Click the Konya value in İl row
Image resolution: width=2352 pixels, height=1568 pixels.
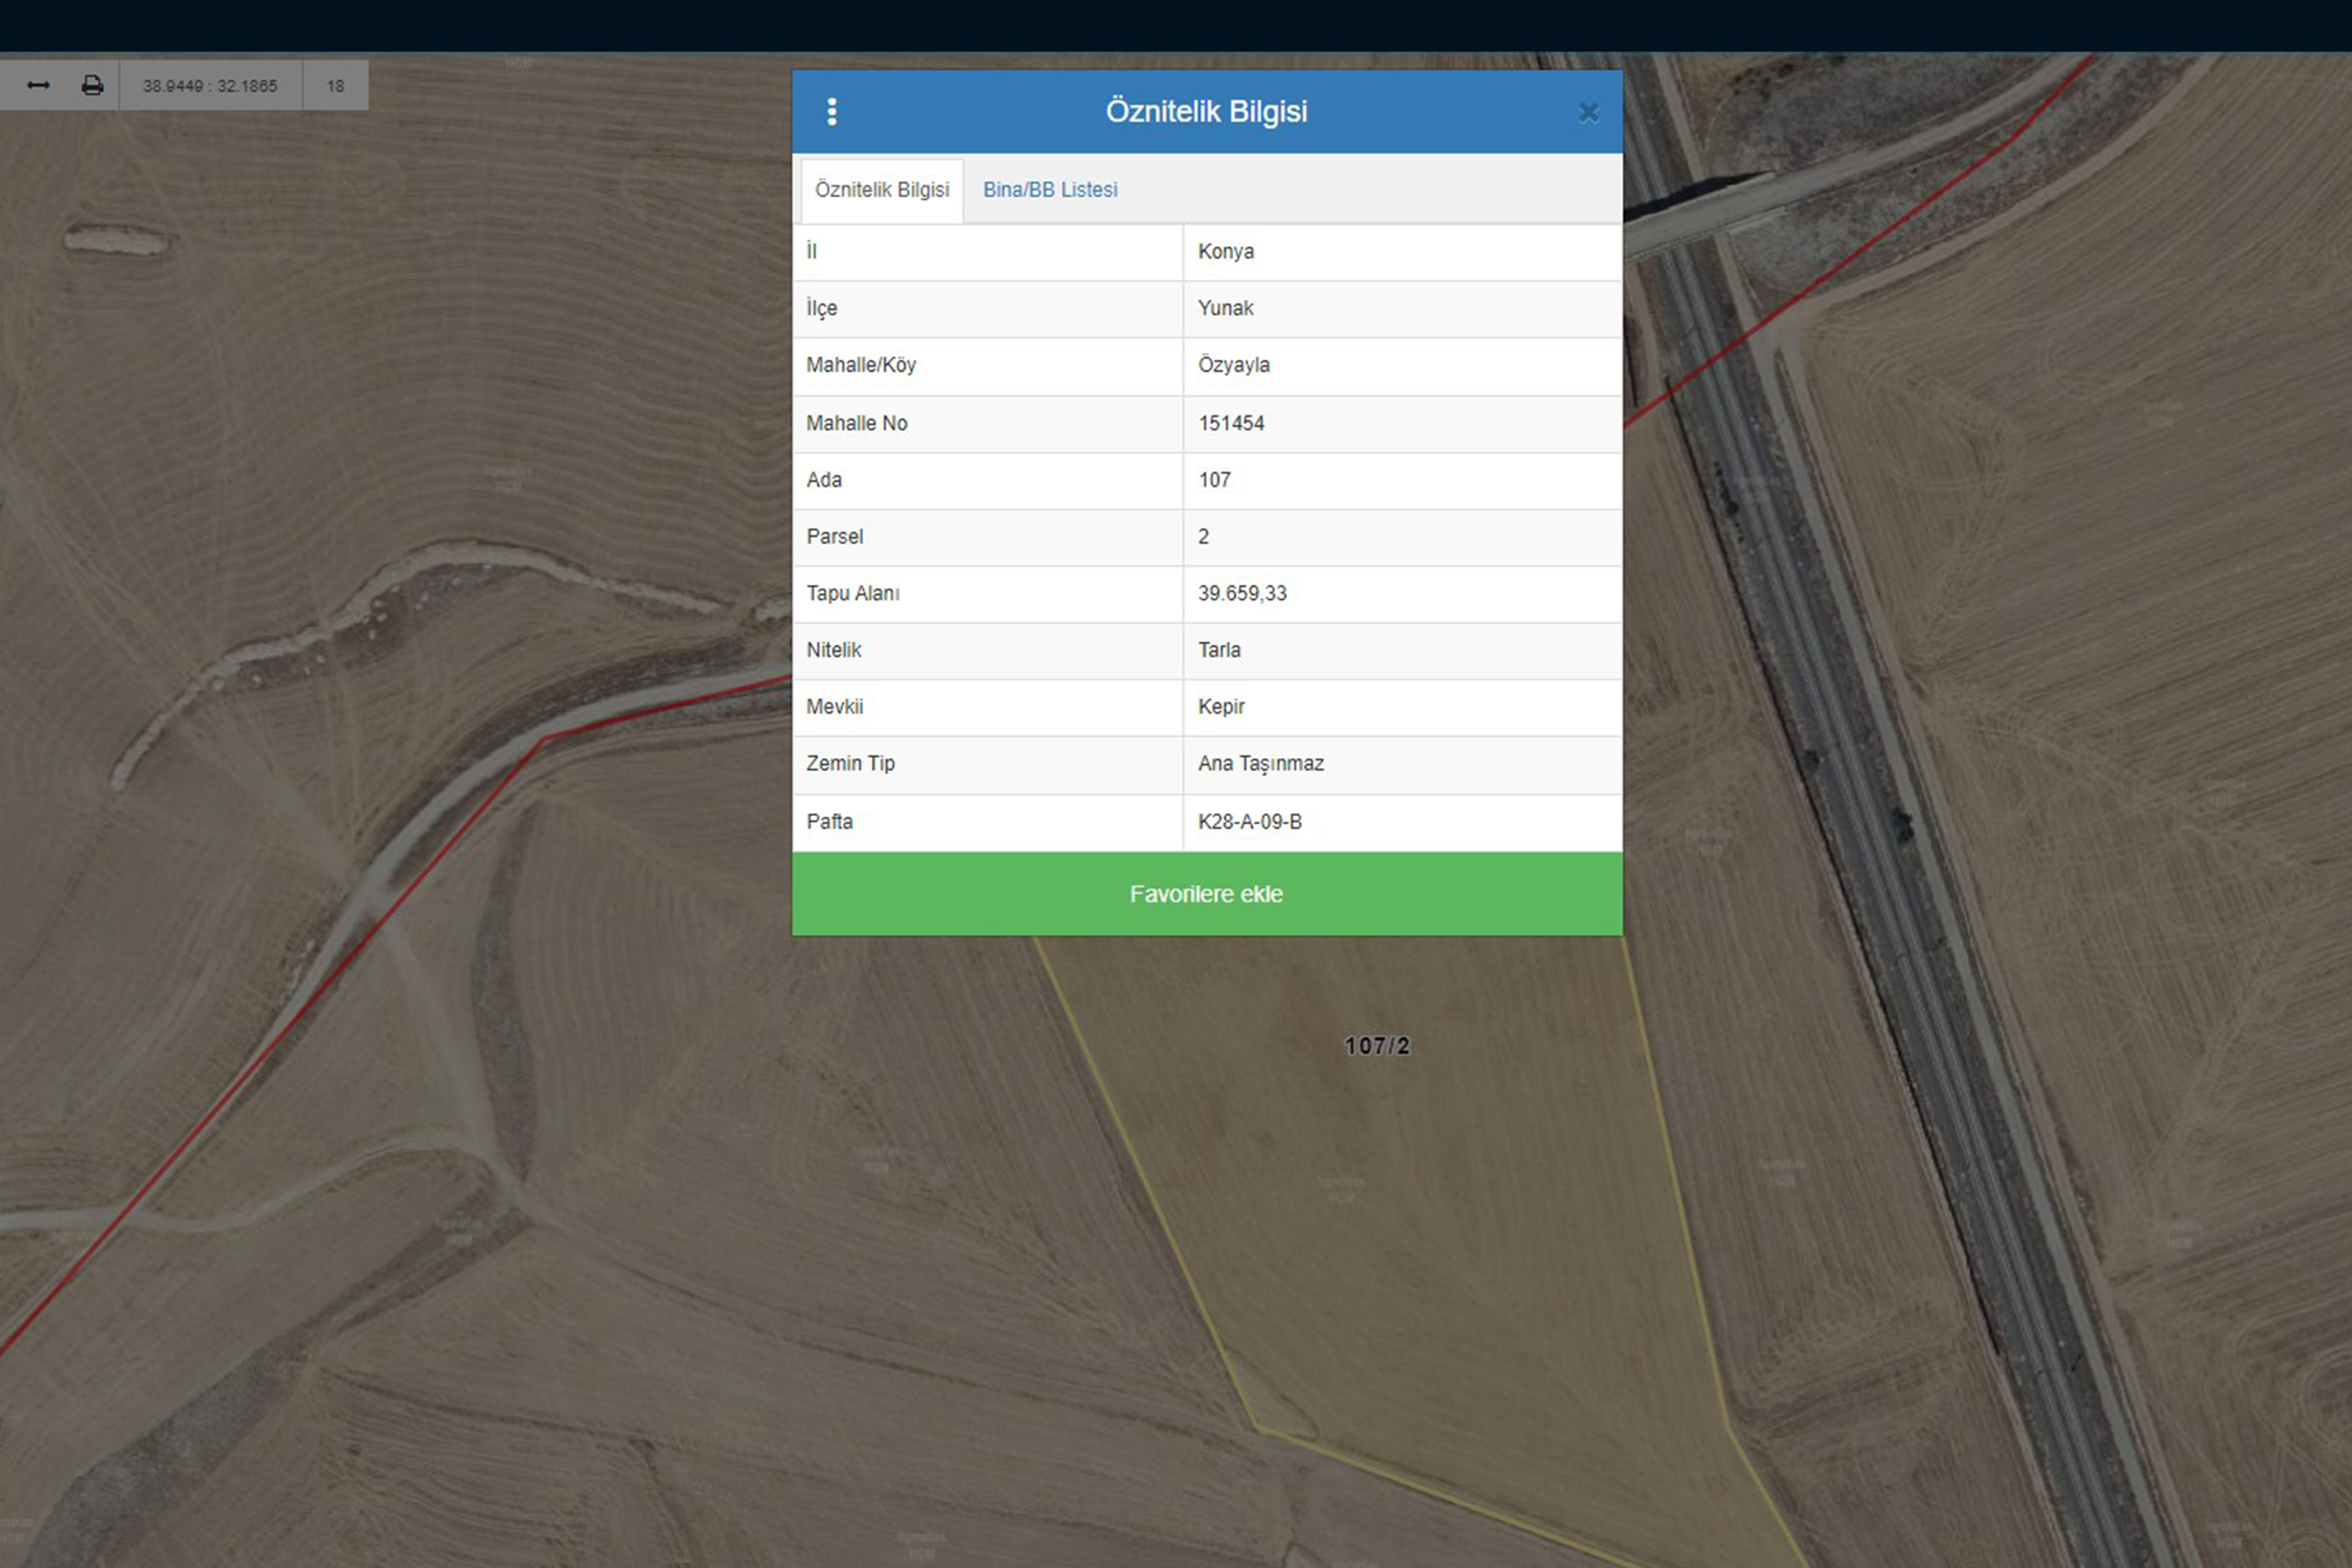tap(1226, 252)
